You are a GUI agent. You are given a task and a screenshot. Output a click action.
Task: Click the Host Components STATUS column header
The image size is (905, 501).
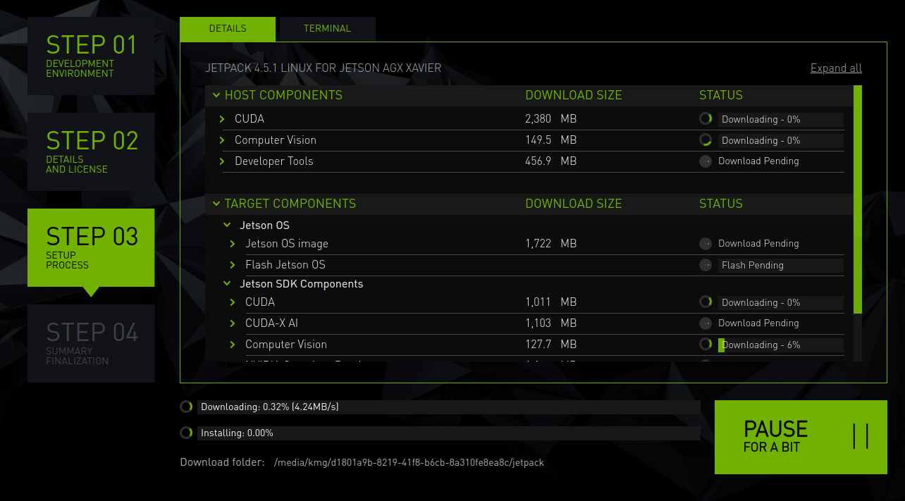click(x=721, y=95)
